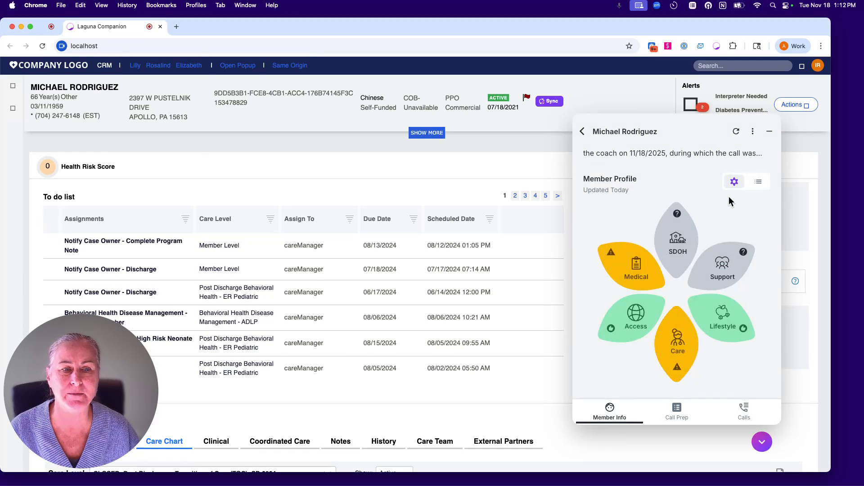Click the red flag icon near member status
Screen dimensions: 864x486
[526, 97]
